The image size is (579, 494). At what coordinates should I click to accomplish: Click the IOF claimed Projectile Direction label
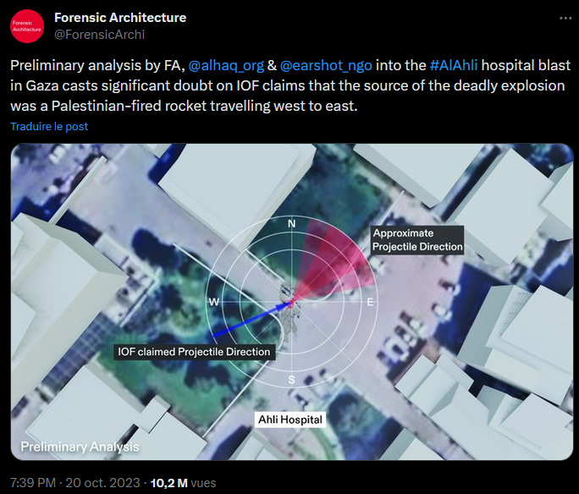(195, 352)
